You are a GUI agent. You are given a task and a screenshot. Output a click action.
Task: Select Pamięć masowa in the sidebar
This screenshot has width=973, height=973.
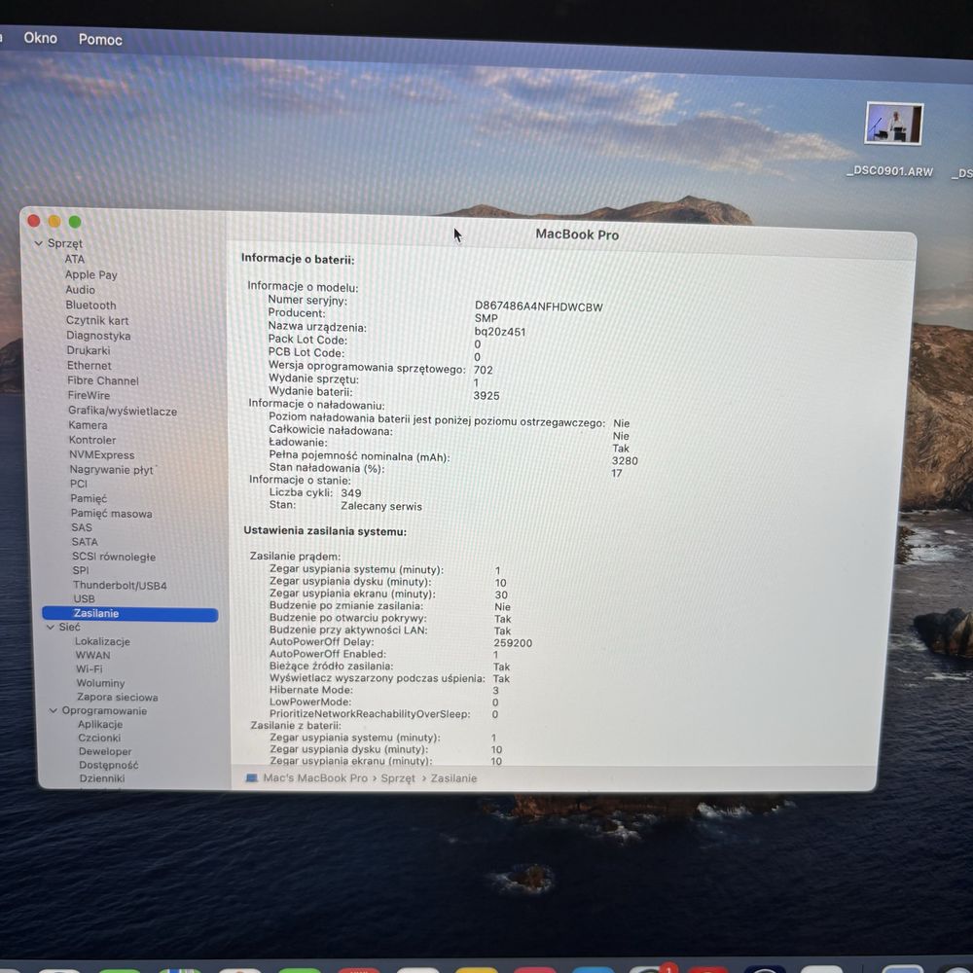coord(111,513)
